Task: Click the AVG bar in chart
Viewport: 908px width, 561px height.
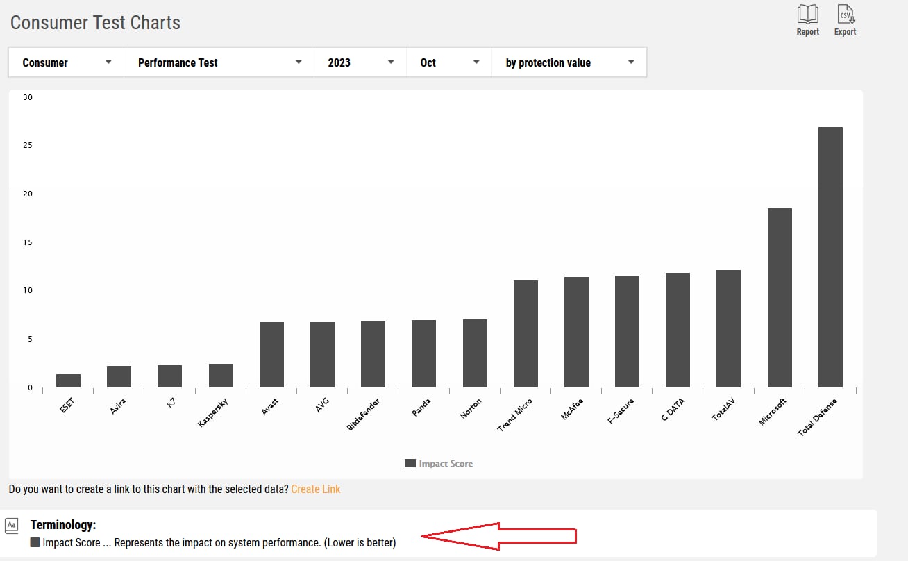Action: pos(322,355)
